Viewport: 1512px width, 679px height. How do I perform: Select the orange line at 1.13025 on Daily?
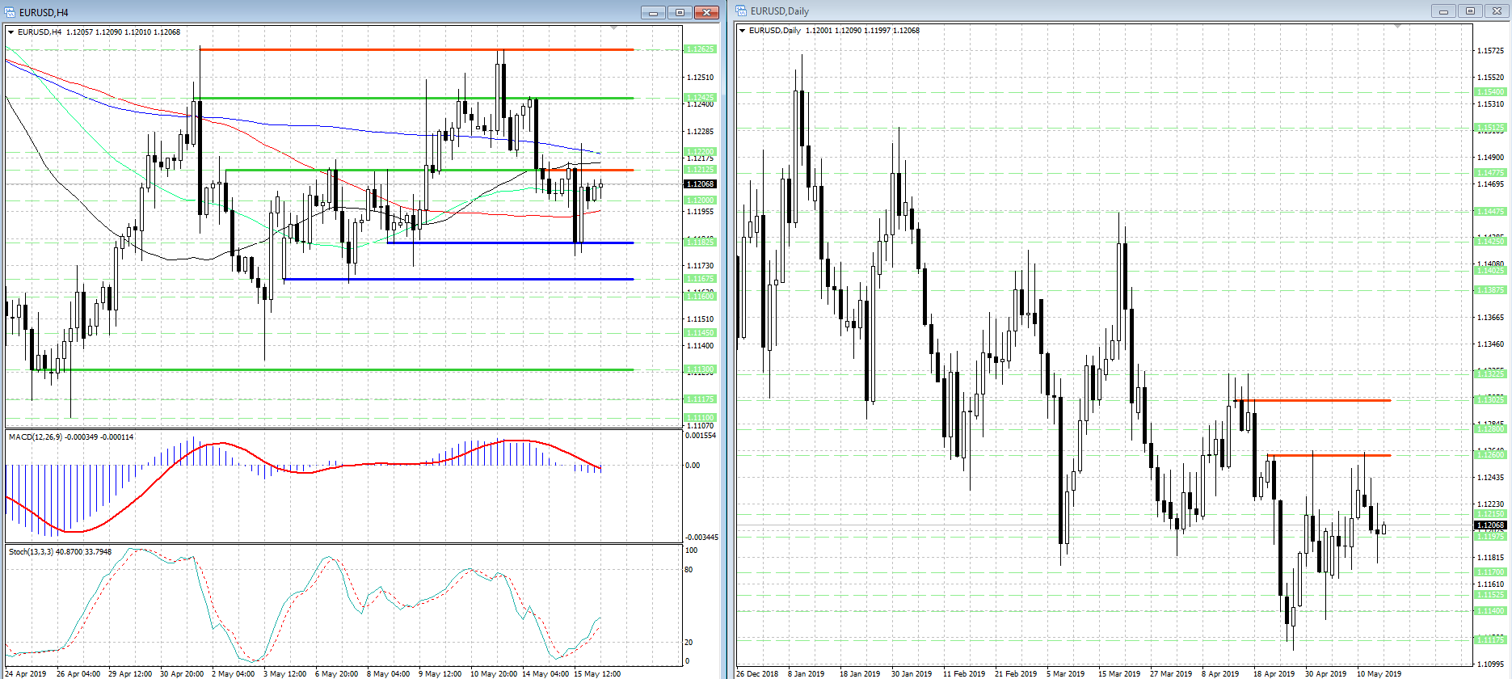click(1312, 400)
